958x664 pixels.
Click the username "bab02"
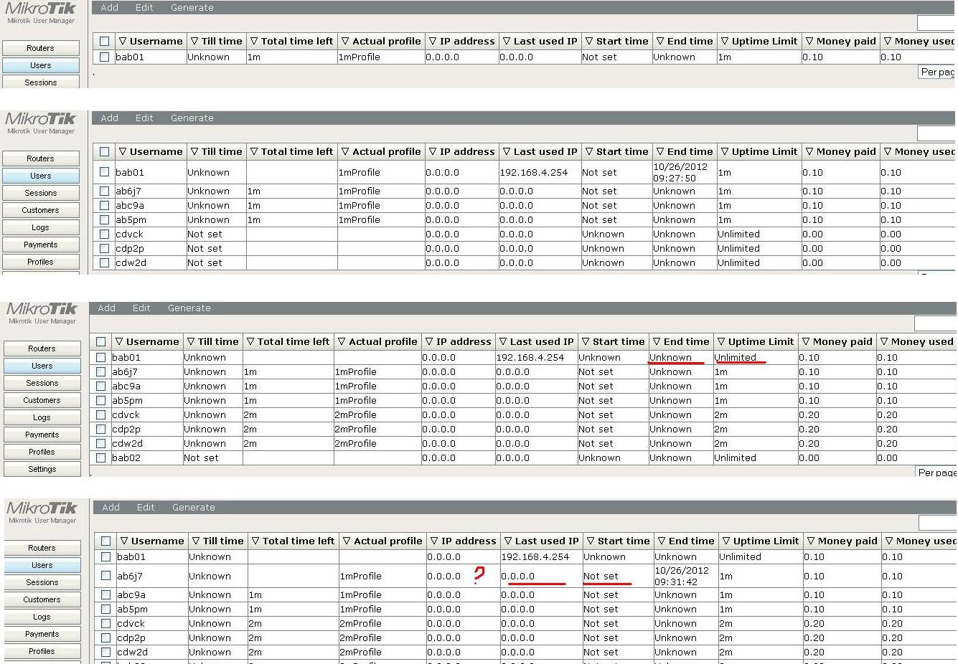click(126, 457)
